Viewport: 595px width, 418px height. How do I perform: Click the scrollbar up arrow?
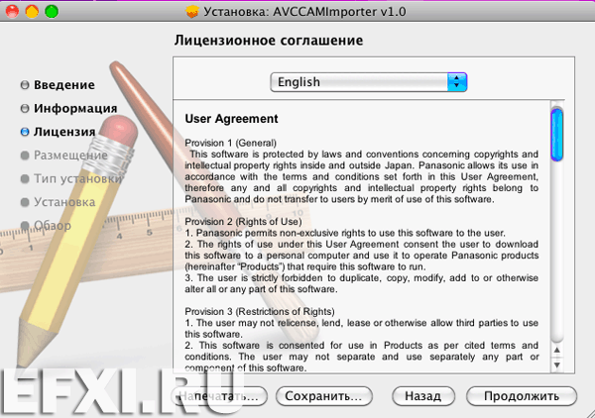click(x=556, y=351)
